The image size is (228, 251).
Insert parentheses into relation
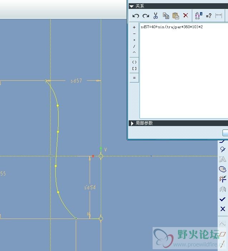pos(134,62)
